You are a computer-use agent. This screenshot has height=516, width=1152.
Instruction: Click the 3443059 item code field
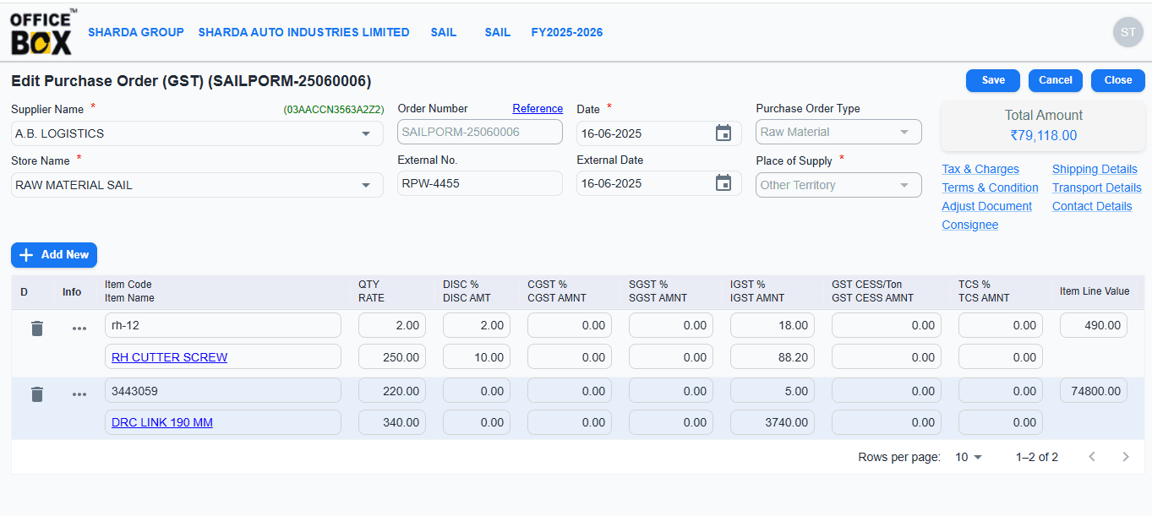223,391
